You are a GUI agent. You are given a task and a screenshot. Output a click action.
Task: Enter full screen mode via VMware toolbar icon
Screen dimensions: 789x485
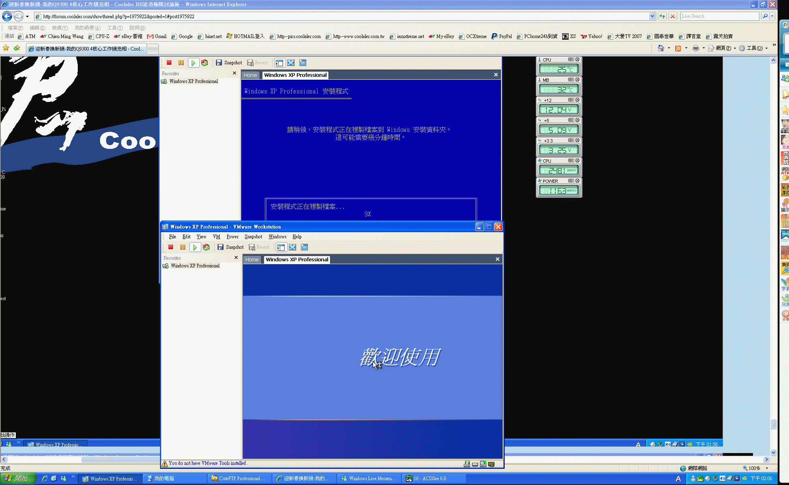pyautogui.click(x=292, y=247)
